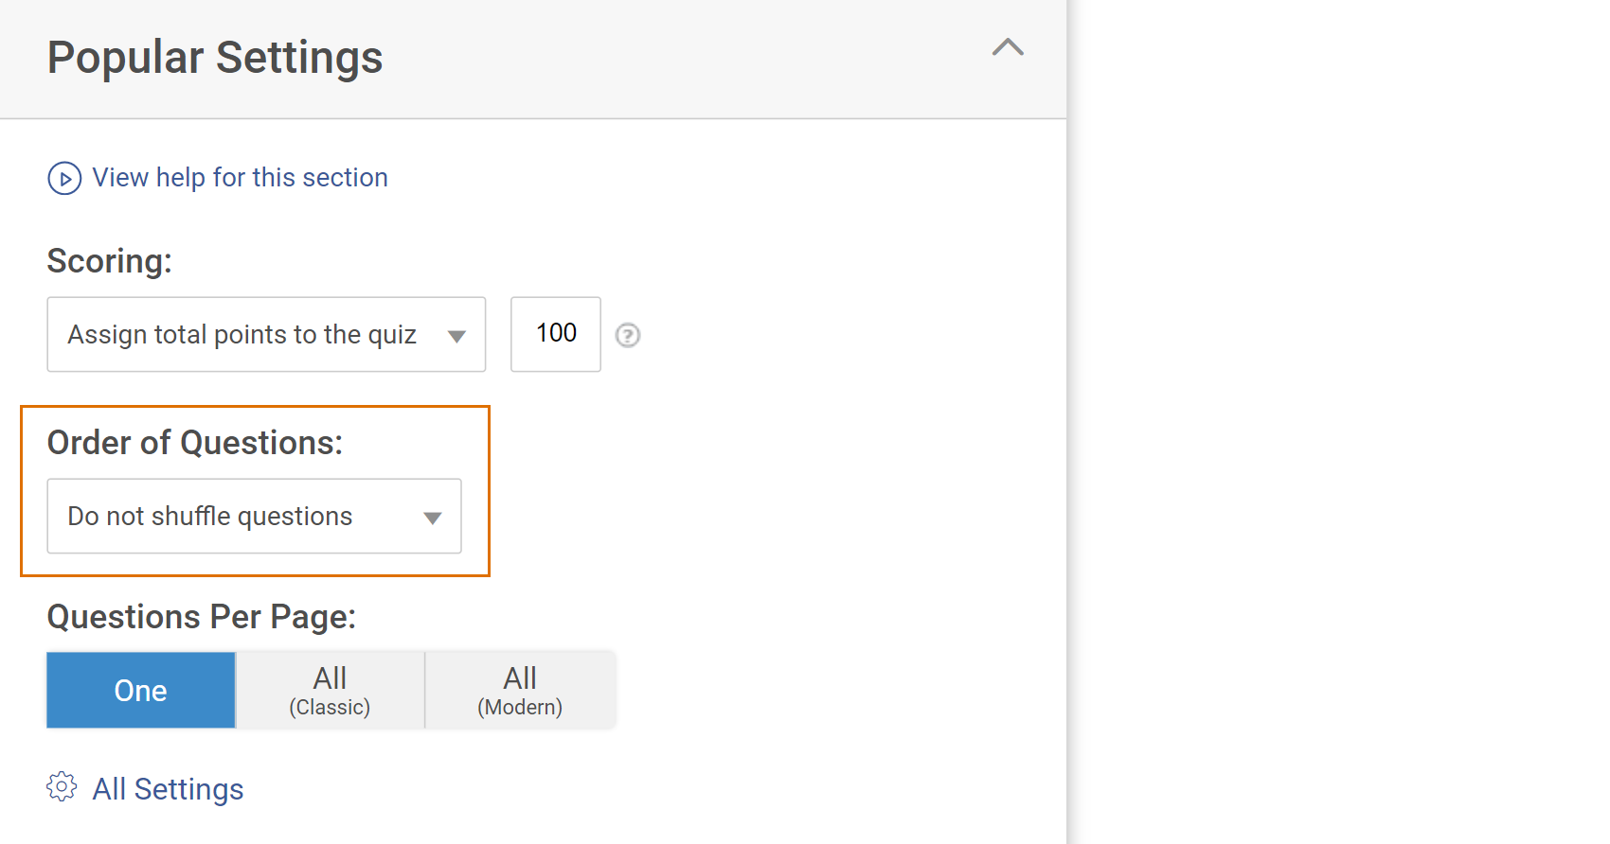Enable All (Modern) questions per page

(x=520, y=690)
